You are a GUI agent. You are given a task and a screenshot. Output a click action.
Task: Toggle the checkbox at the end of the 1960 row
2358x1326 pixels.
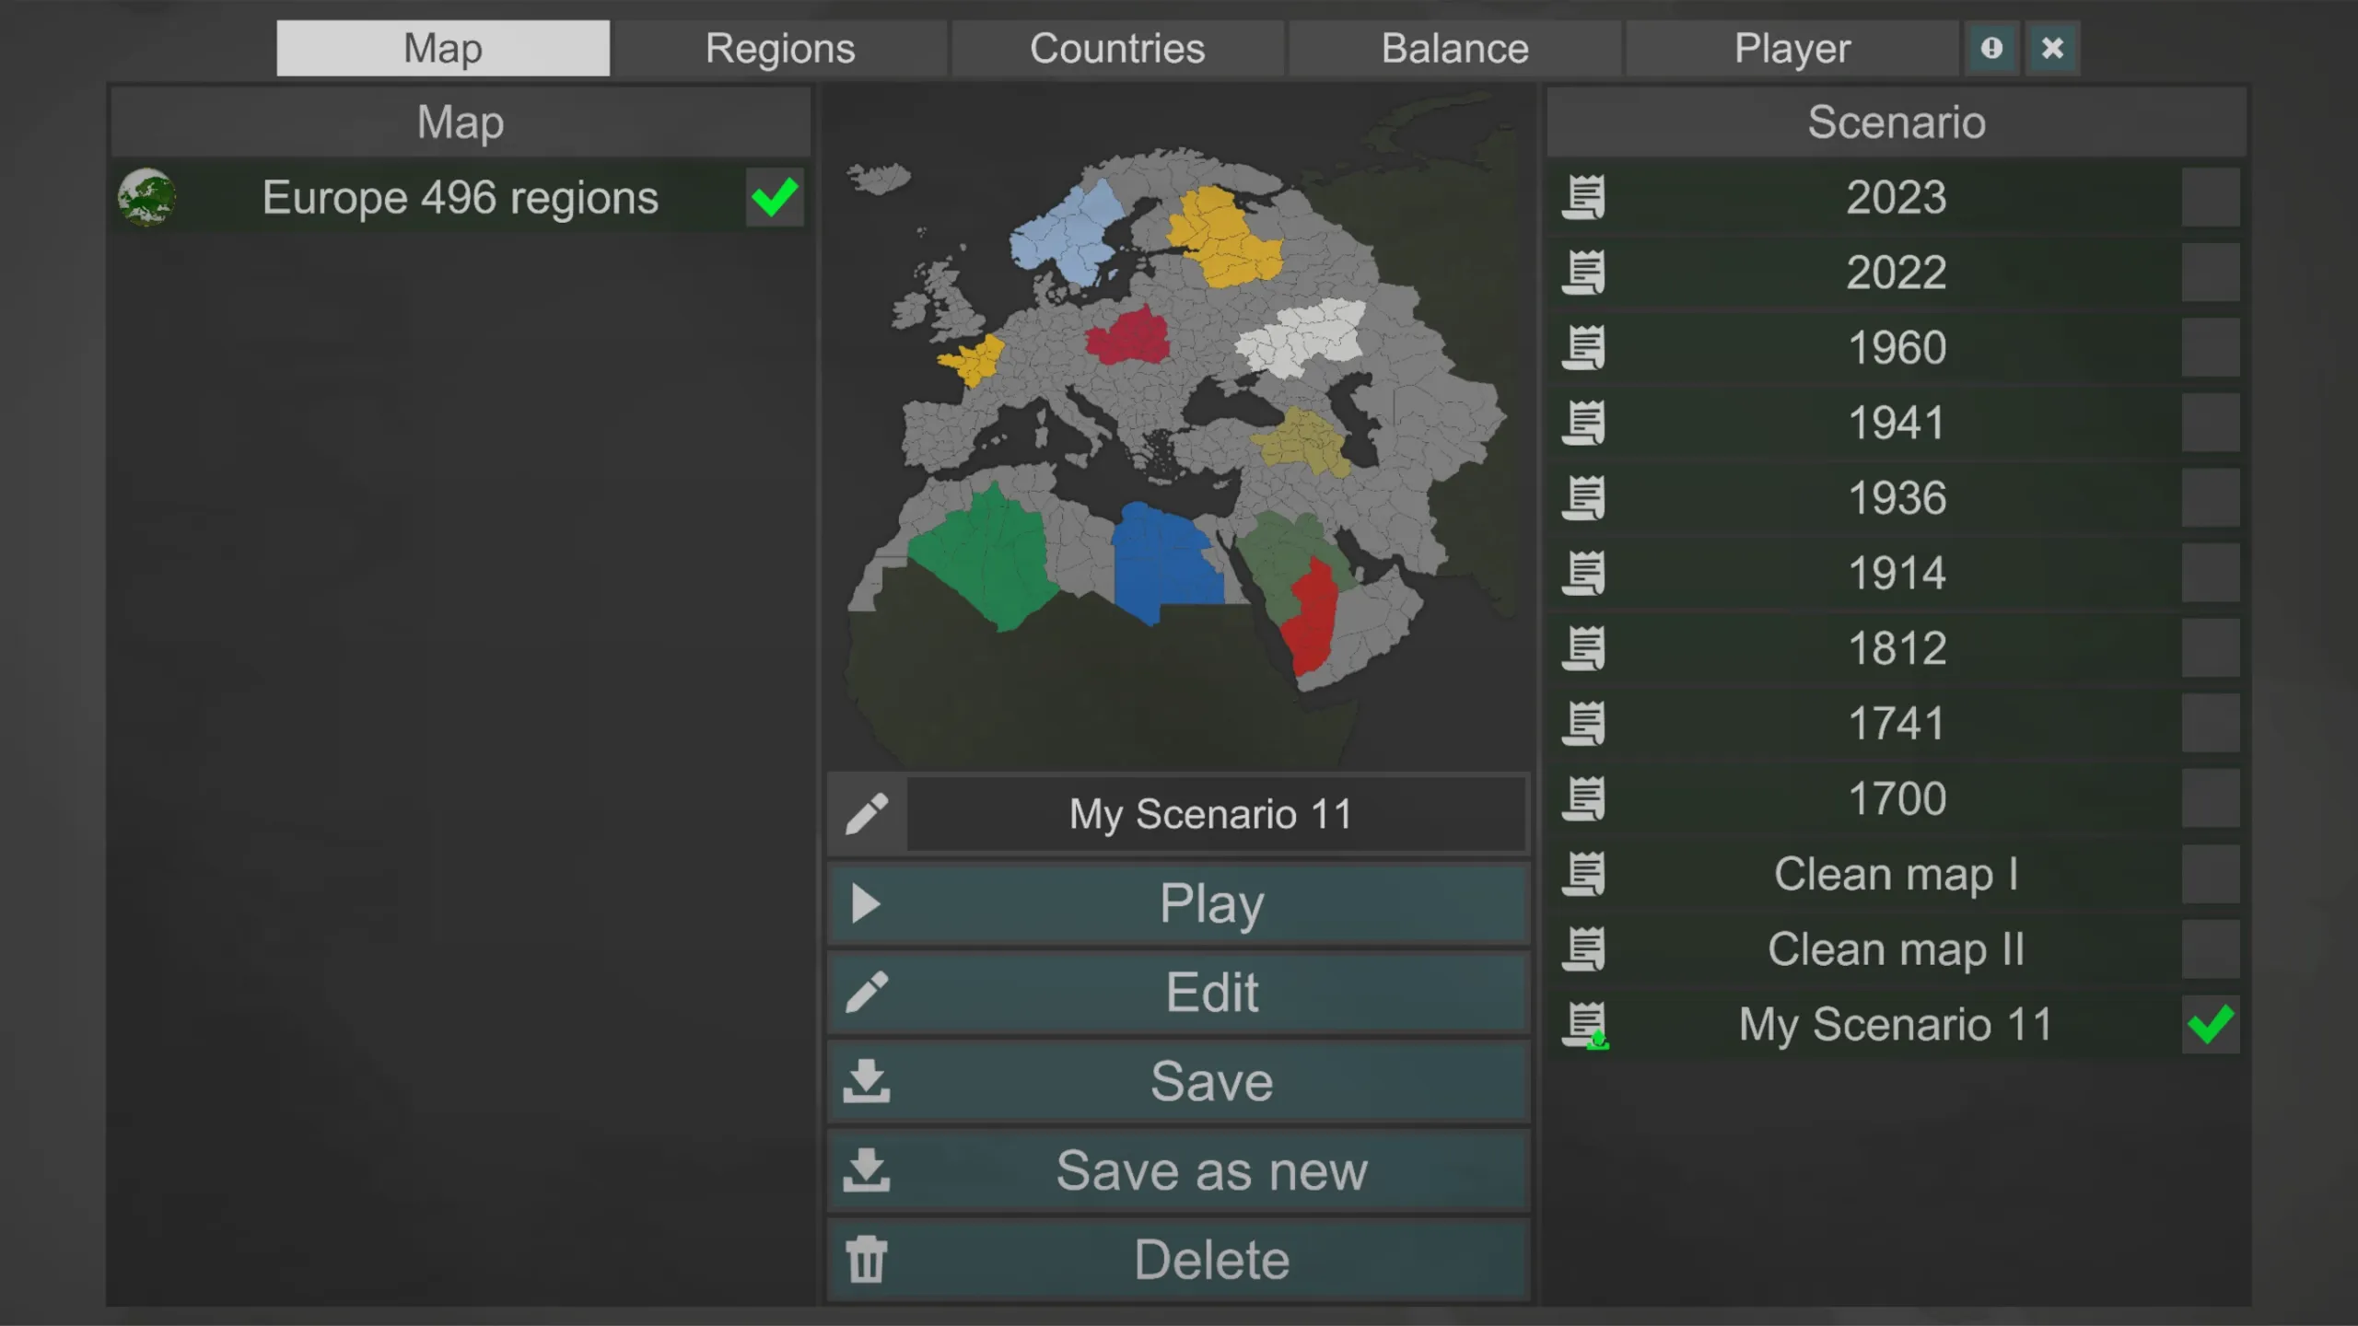pyautogui.click(x=2211, y=347)
